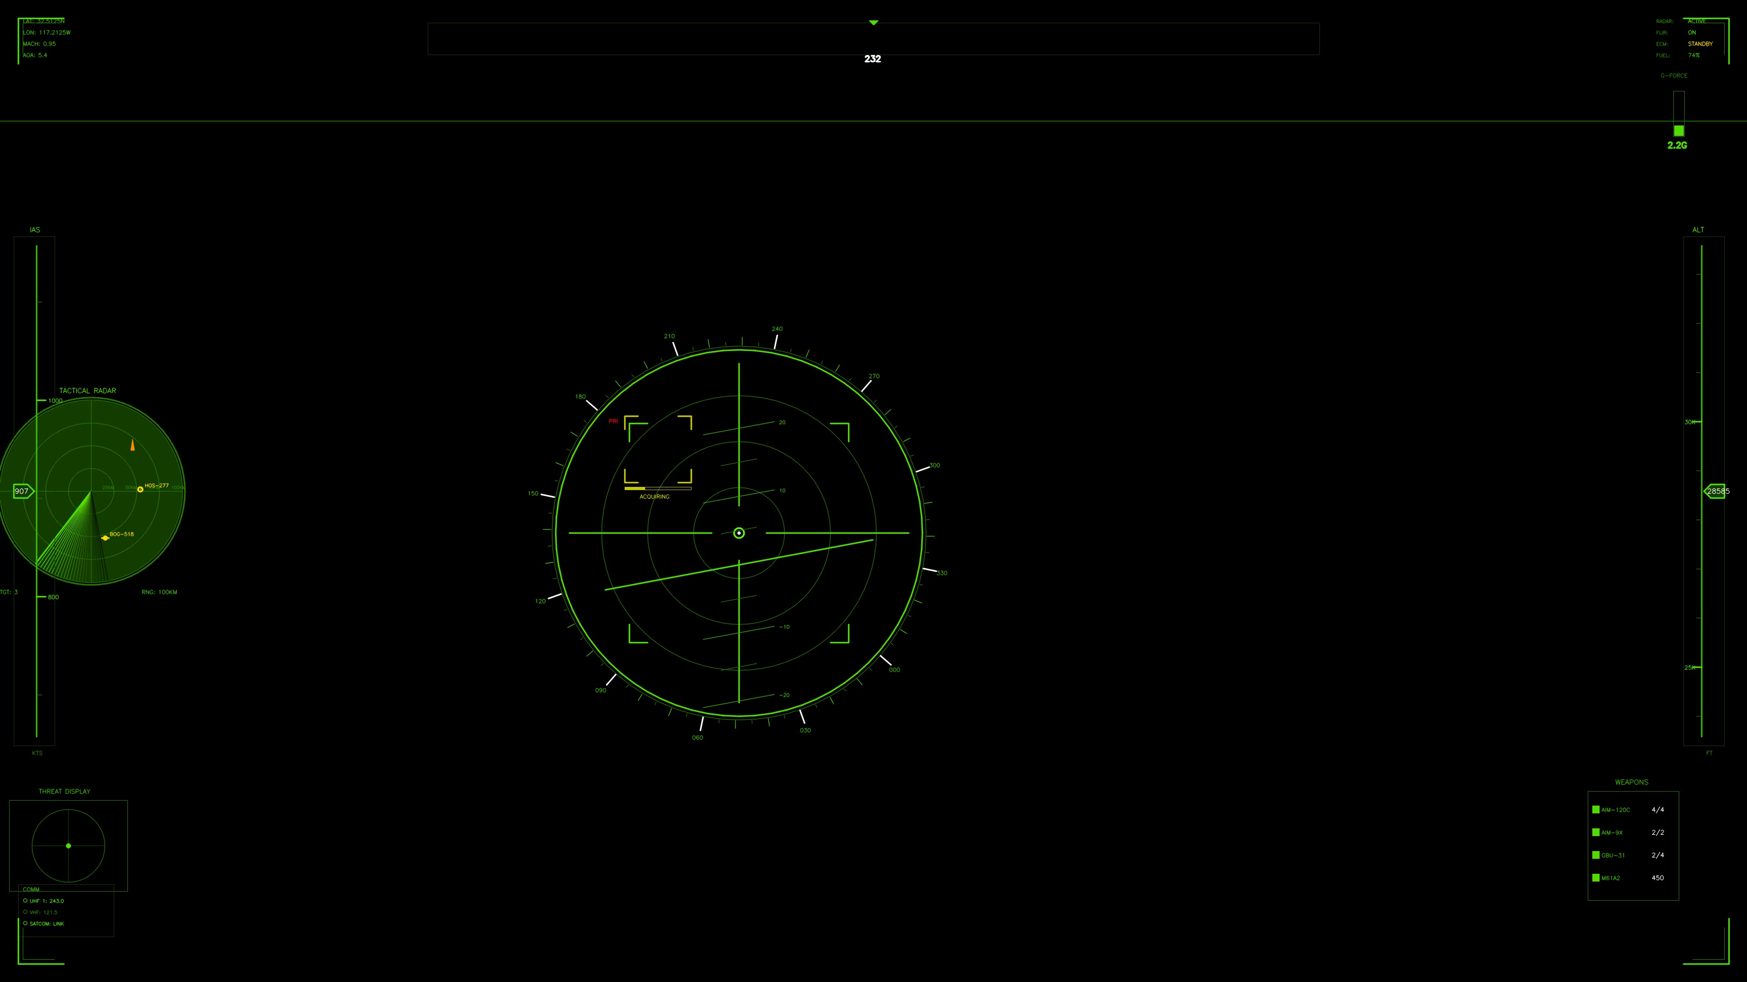The width and height of the screenshot is (1747, 982).
Task: Select the GBU-31 bomb status icon
Action: (1596, 855)
